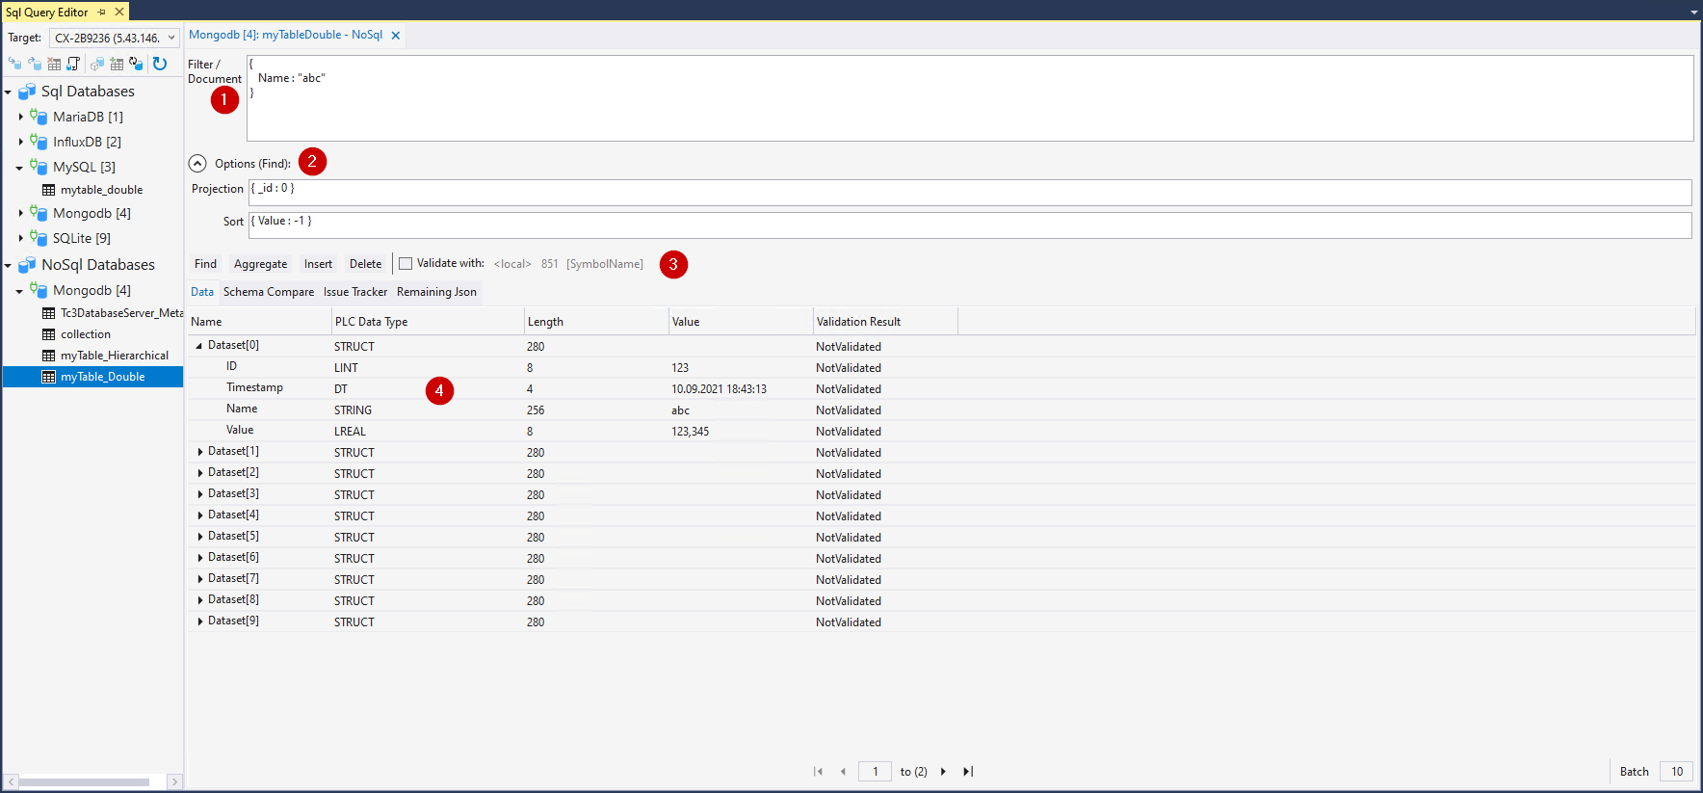This screenshot has height=793, width=1703.
Task: Click the SQLite [9] database icon
Action: click(39, 238)
